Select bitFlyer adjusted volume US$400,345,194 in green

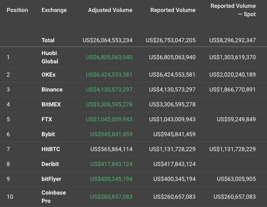111,179
